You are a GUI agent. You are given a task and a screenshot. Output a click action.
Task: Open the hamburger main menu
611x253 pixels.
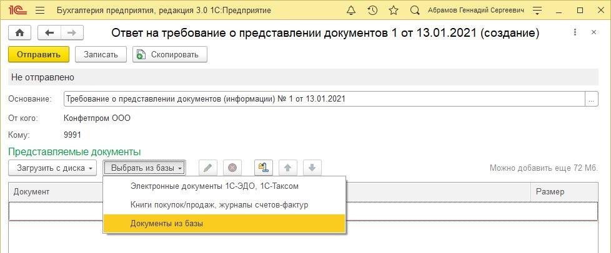40,11
